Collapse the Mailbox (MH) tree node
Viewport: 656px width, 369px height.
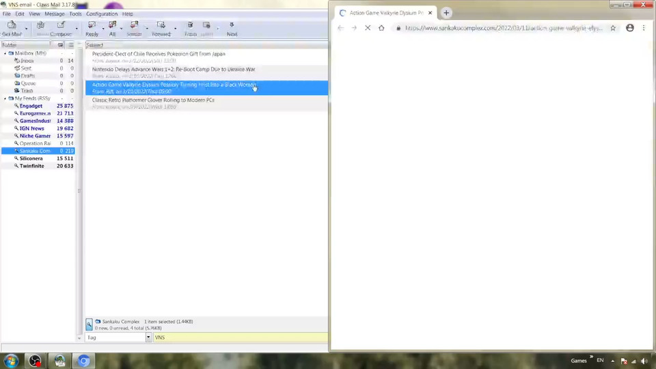(5, 53)
